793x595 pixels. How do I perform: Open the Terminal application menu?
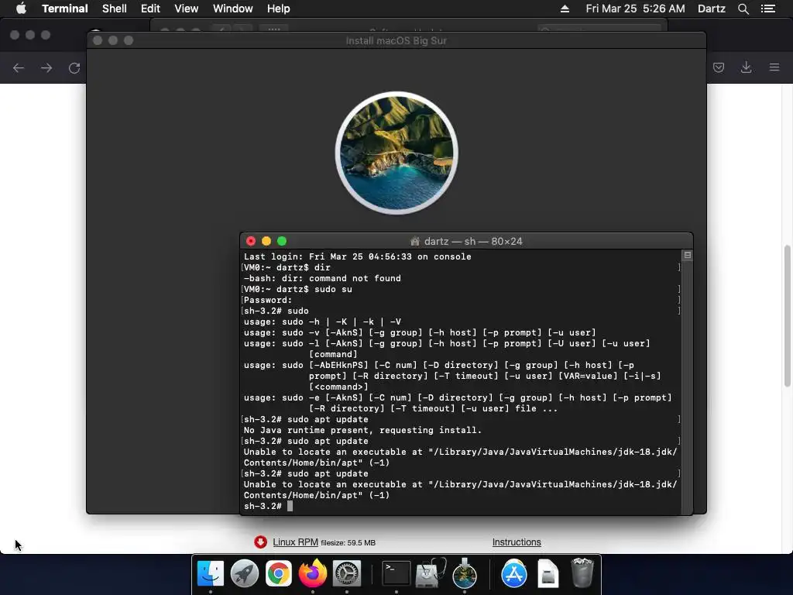pyautogui.click(x=65, y=9)
